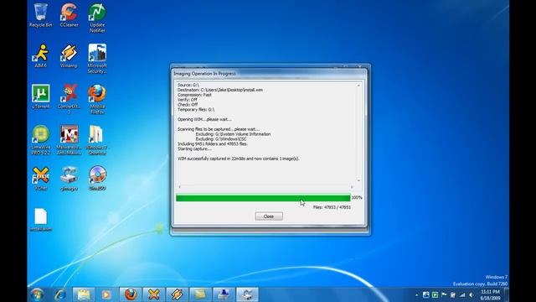
Task: Open the network signal tray icon
Action: [462, 294]
